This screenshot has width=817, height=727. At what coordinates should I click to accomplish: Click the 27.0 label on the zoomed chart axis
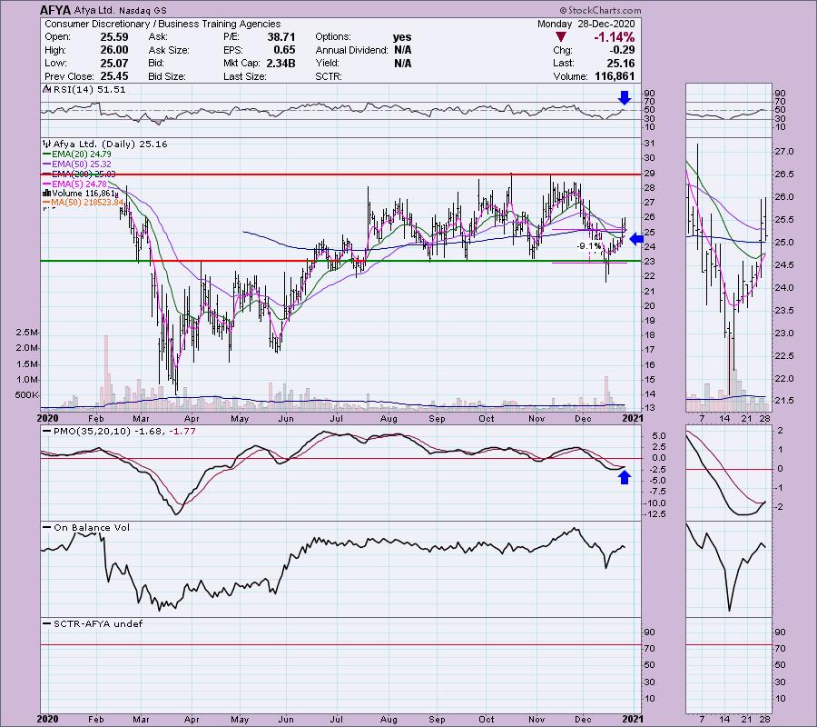(784, 152)
